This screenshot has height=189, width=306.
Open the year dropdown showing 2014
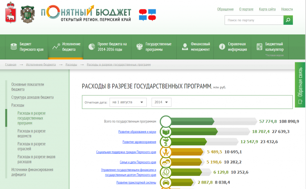pyautogui.click(x=161, y=102)
